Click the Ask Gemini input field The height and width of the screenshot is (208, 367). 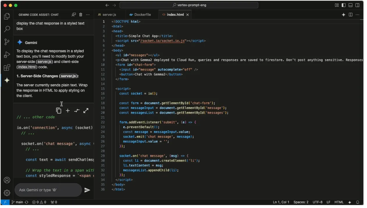(x=48, y=190)
